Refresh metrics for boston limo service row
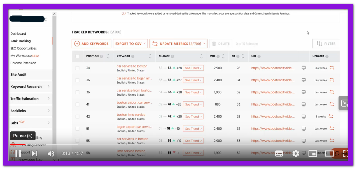Viewport: 357px width, 170px height. [331, 116]
